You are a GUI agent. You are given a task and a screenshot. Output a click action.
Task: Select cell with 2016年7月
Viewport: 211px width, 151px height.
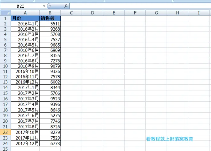pyautogui.click(x=25, y=55)
